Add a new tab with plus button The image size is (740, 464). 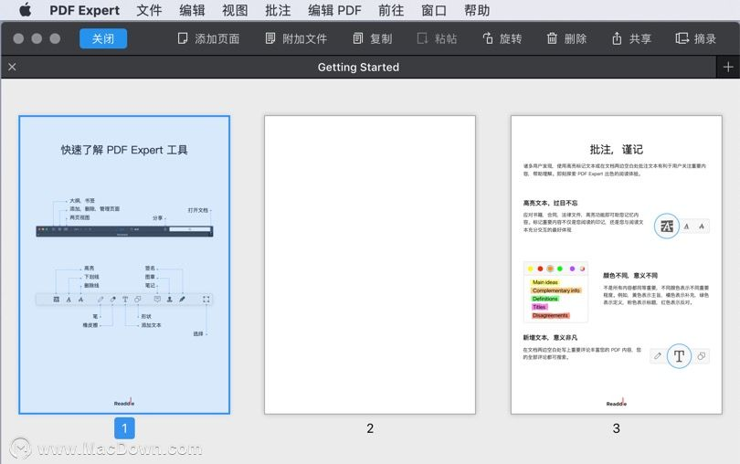728,67
